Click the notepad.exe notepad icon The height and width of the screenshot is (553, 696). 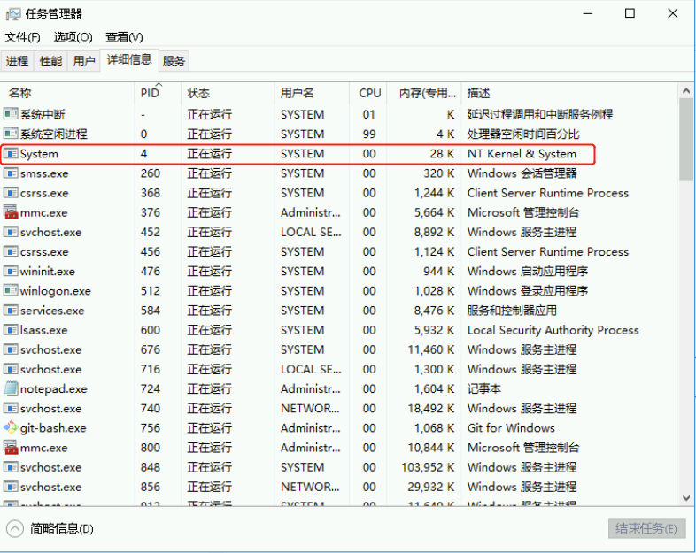click(x=11, y=389)
